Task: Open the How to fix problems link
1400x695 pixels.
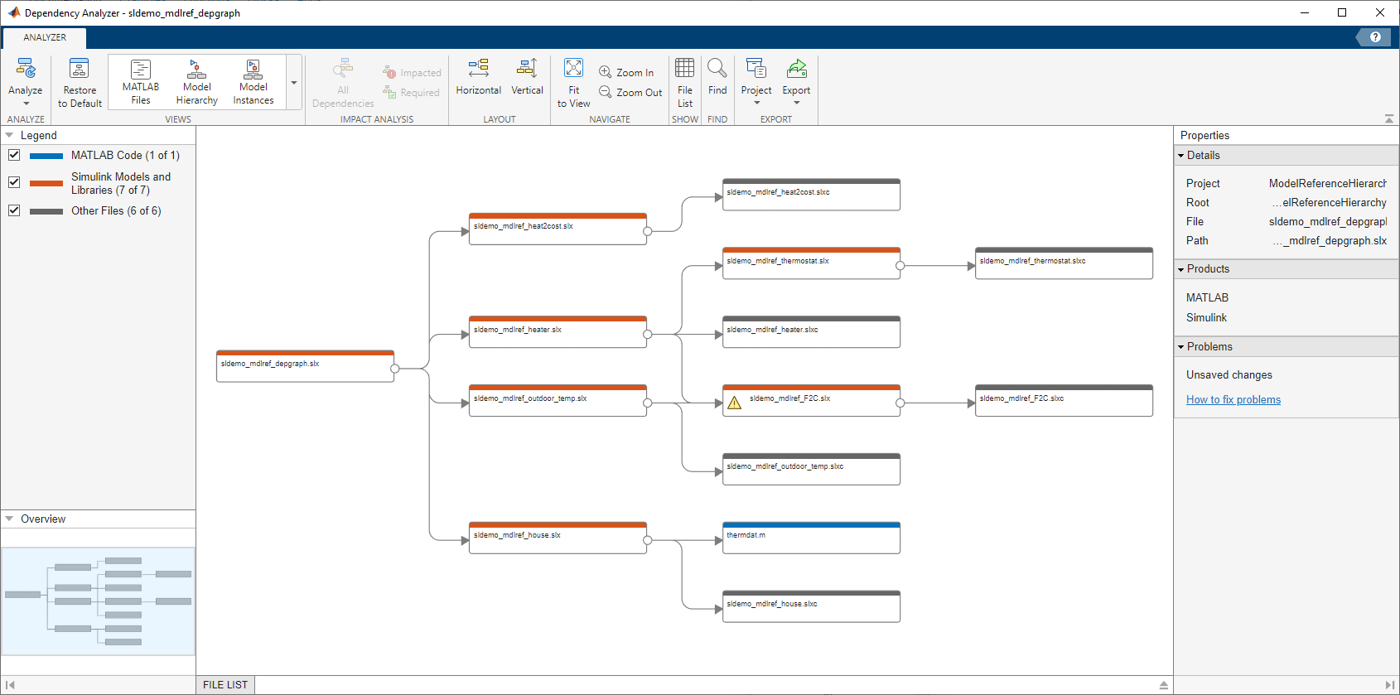Action: pos(1233,400)
